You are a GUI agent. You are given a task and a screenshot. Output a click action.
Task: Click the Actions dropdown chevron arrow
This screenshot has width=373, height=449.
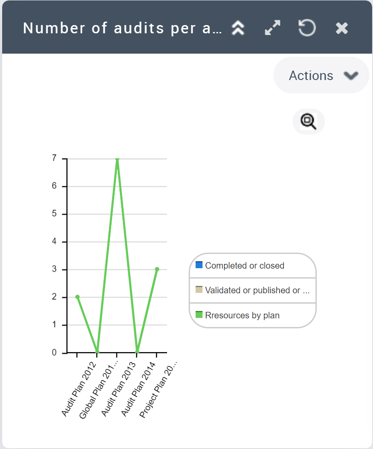click(350, 76)
